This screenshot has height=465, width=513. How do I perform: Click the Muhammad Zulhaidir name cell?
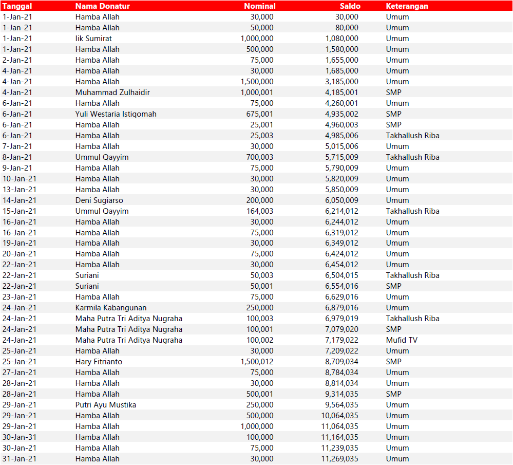click(x=112, y=92)
